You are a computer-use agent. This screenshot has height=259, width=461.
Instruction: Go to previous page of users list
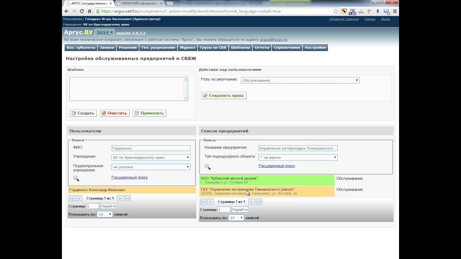pos(79,198)
